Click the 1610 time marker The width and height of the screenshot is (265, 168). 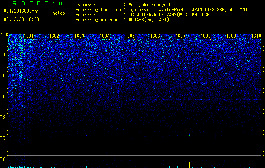[x=256, y=36]
